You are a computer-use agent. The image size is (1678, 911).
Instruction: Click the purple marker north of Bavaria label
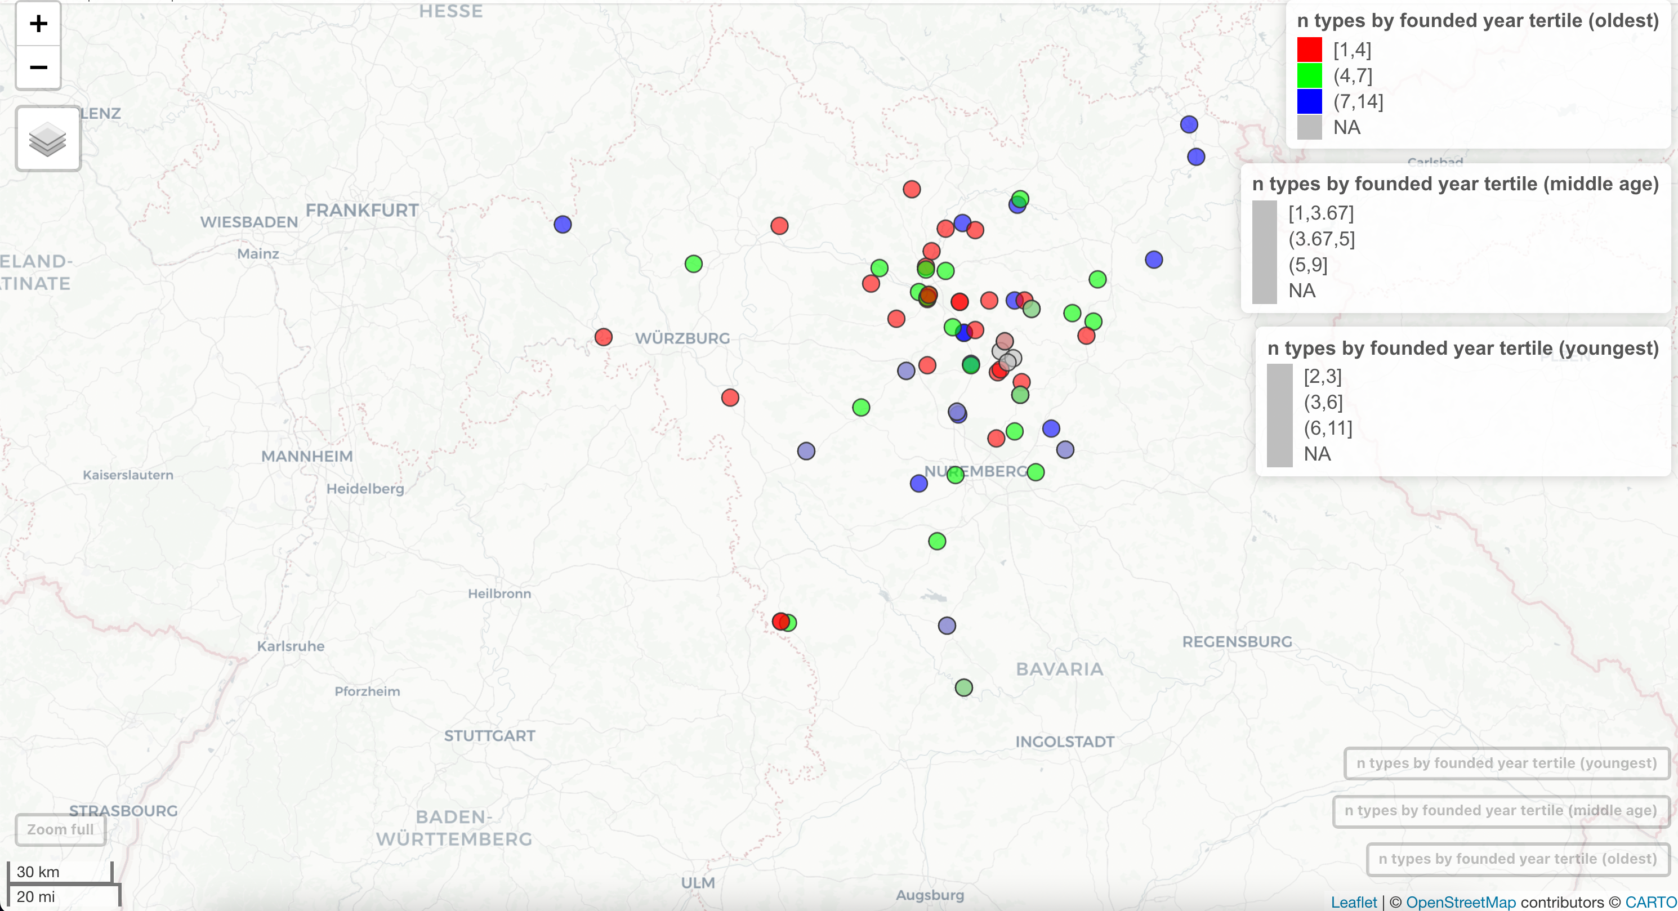tap(947, 626)
